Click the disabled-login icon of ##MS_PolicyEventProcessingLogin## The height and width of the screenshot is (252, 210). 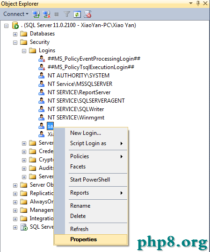[42, 59]
